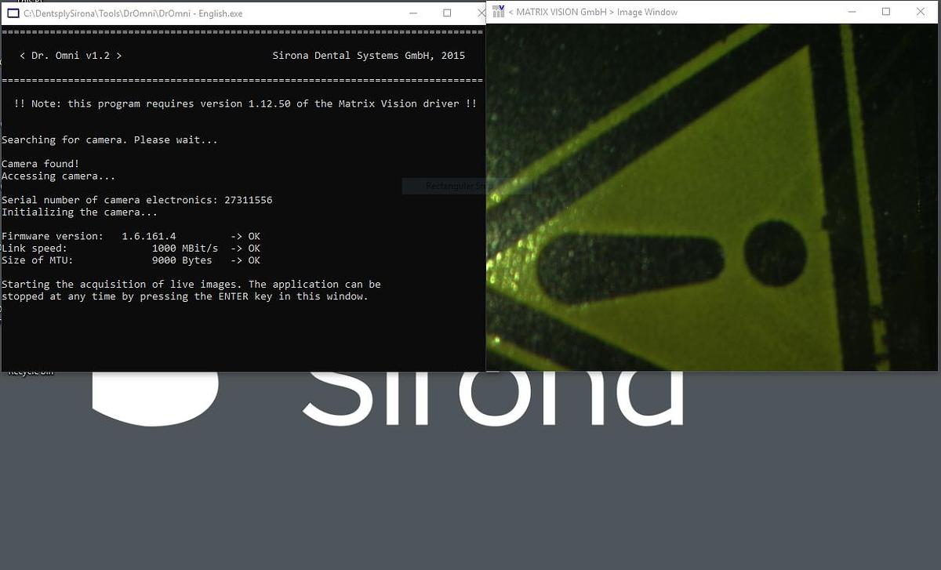Image resolution: width=941 pixels, height=570 pixels.
Task: Close the DrOmni console window
Action: (480, 13)
